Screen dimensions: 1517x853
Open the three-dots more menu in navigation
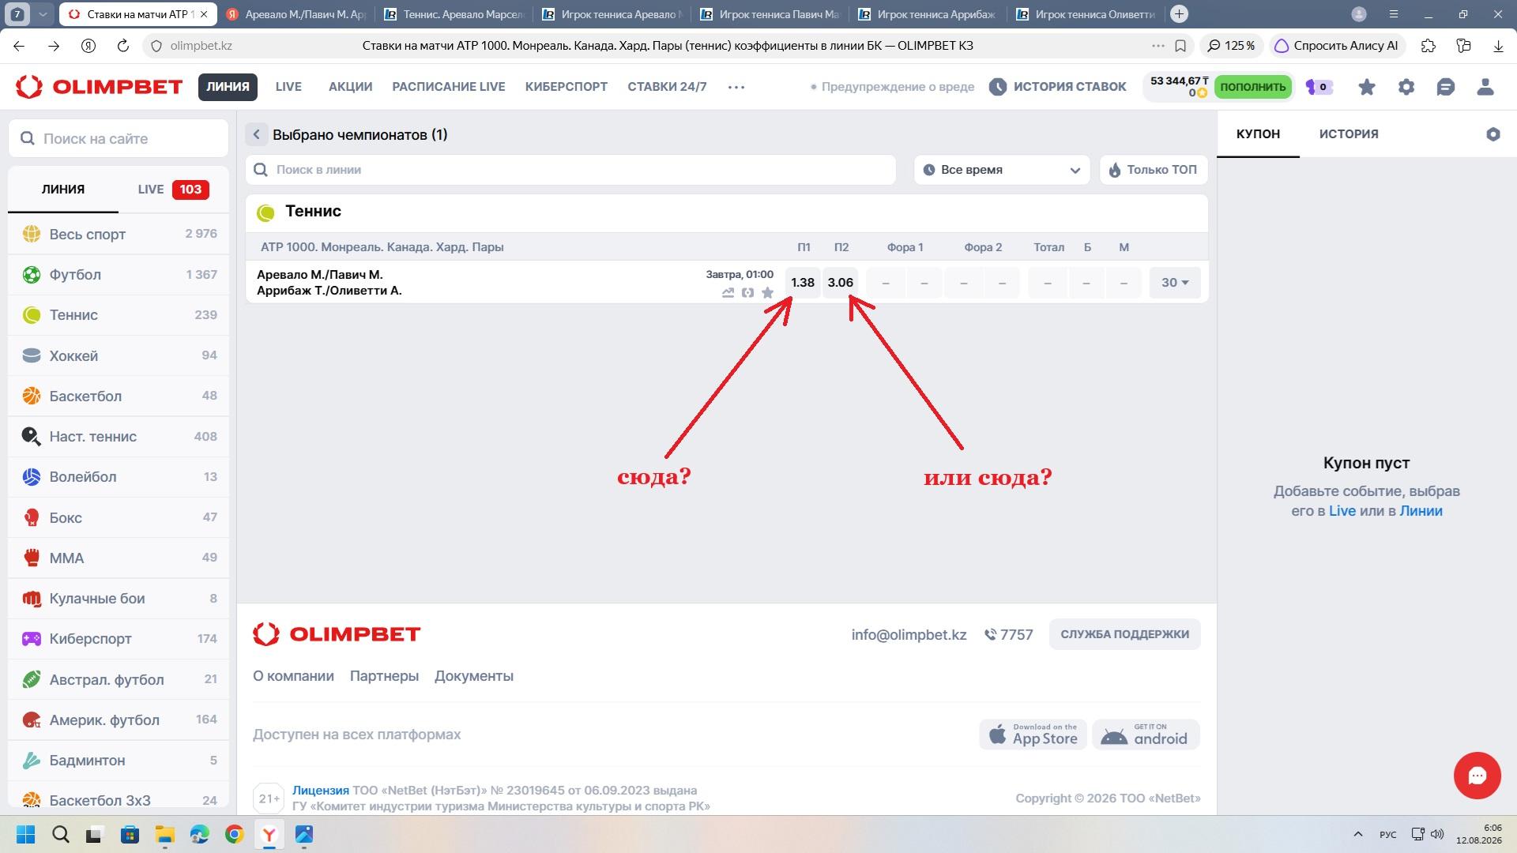pyautogui.click(x=736, y=87)
